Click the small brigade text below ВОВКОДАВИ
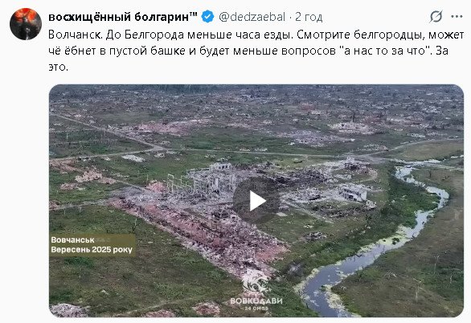The width and height of the screenshot is (471, 323). [256, 309]
